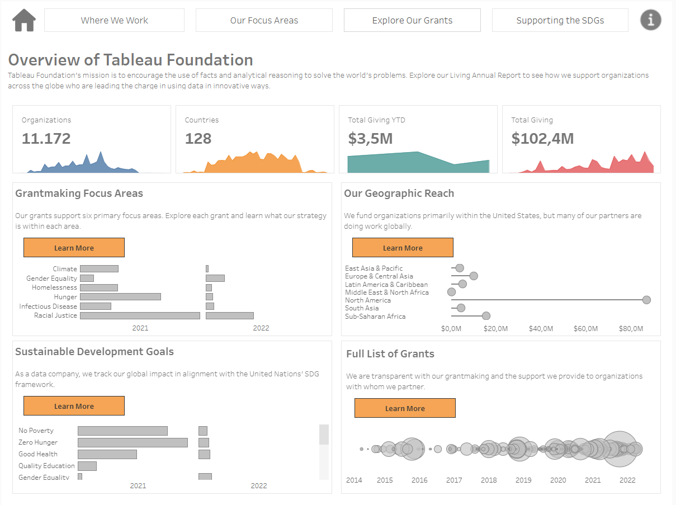
Task: Click the $80,0M axis label
Action: click(632, 328)
